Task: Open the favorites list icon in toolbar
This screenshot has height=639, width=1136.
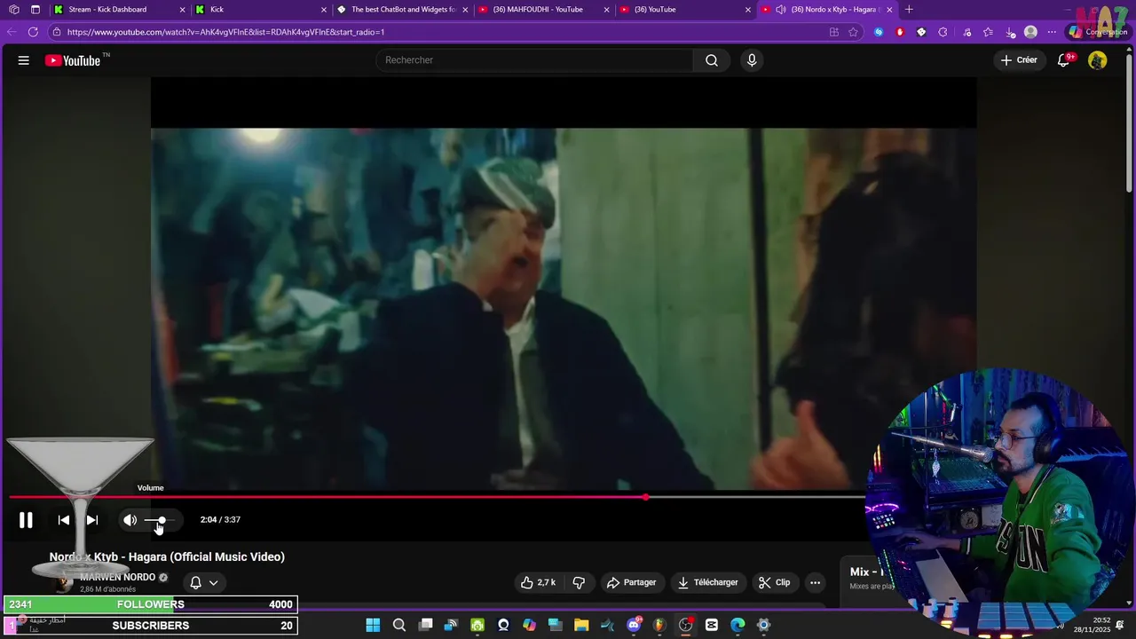Action: (988, 32)
